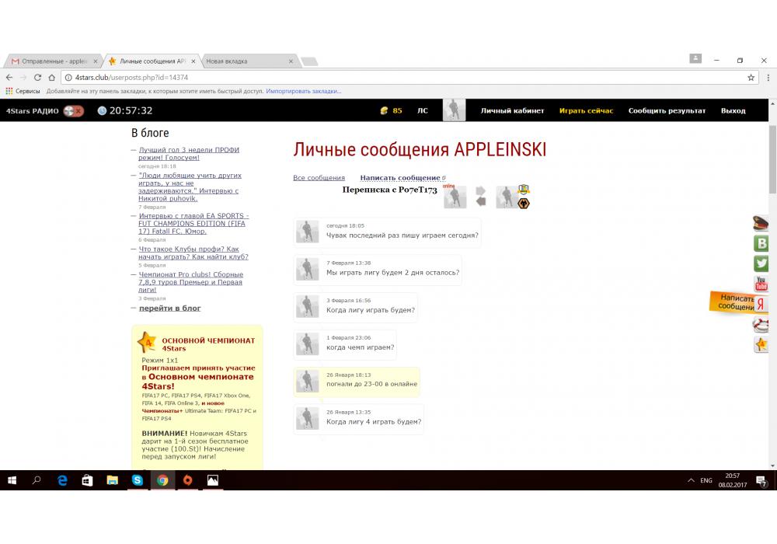
Task: Toggle the 4Stars radio mute button
Action: (x=74, y=111)
